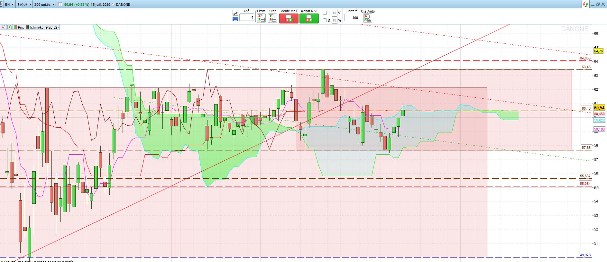The width and height of the screenshot is (607, 262).
Task: Click the red 60,460 value label
Action: coord(599,114)
